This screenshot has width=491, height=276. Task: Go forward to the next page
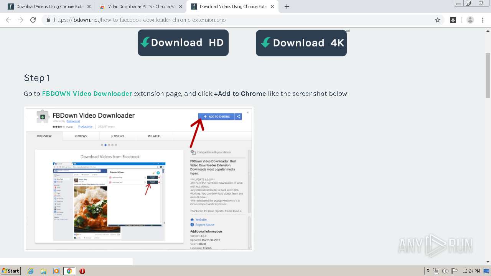tap(21, 20)
